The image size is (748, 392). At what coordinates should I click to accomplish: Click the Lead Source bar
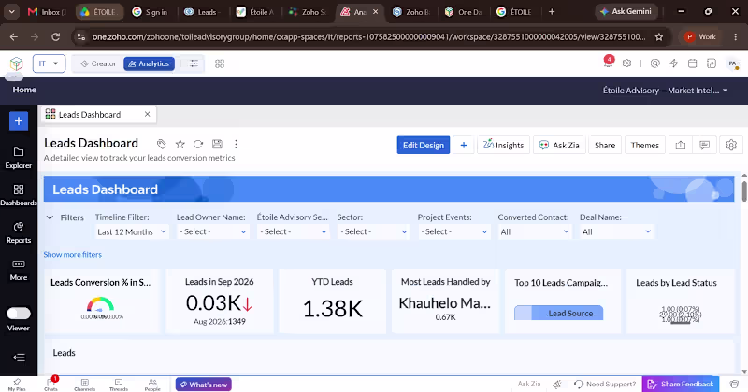[x=558, y=313]
